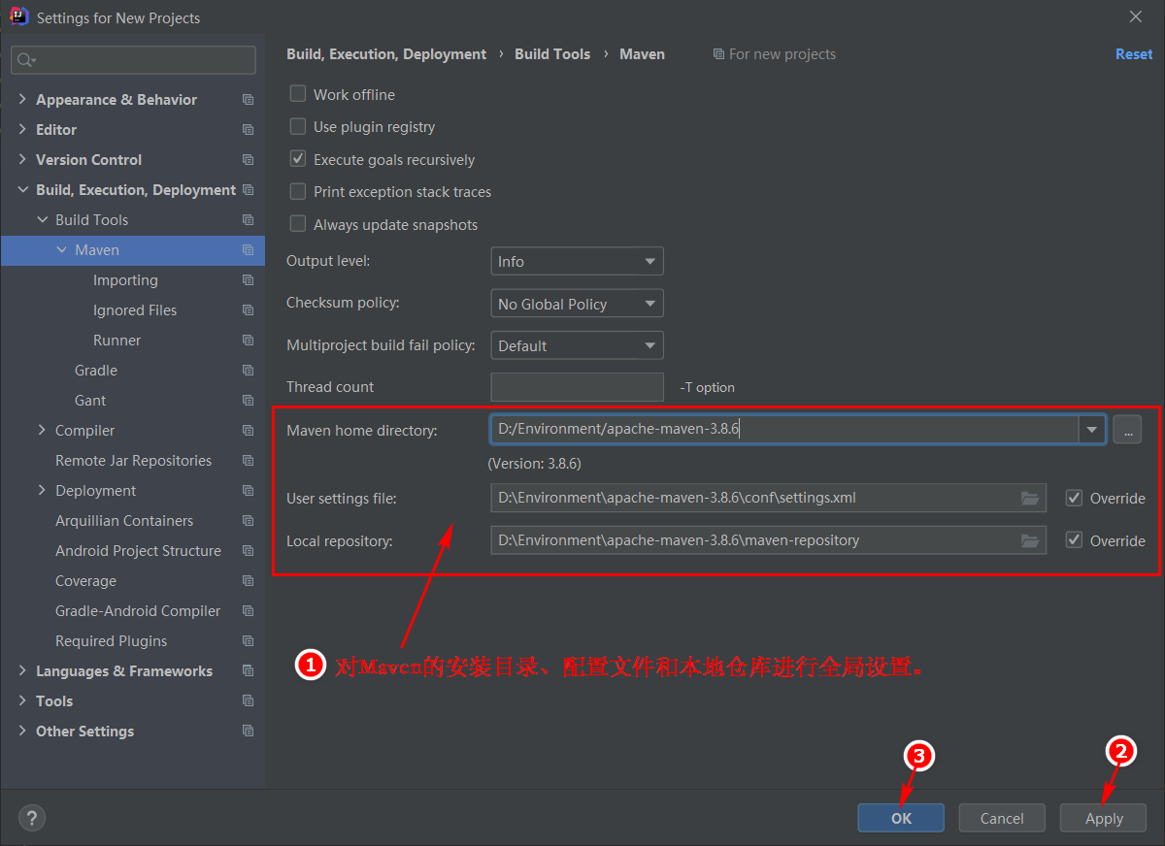Toggle Override for Local repository

(1074, 540)
